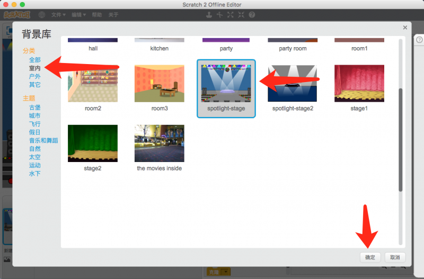Choose the stage1 red curtain backdrop

[x=359, y=84]
